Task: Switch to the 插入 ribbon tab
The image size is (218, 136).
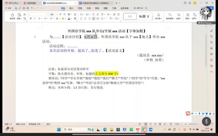Action: pyautogui.click(x=71, y=8)
